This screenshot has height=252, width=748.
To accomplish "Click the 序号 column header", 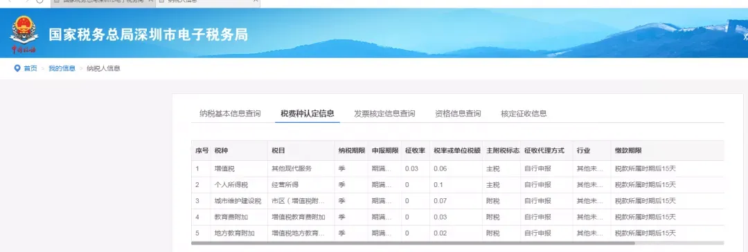I will coord(202,151).
